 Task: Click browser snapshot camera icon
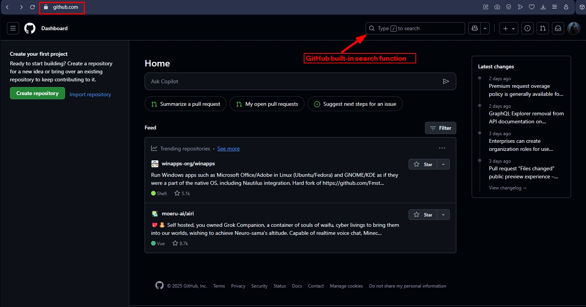coord(497,7)
